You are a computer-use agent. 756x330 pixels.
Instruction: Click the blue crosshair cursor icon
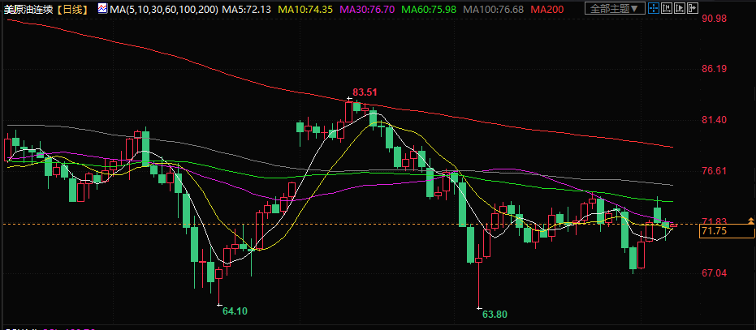point(652,8)
